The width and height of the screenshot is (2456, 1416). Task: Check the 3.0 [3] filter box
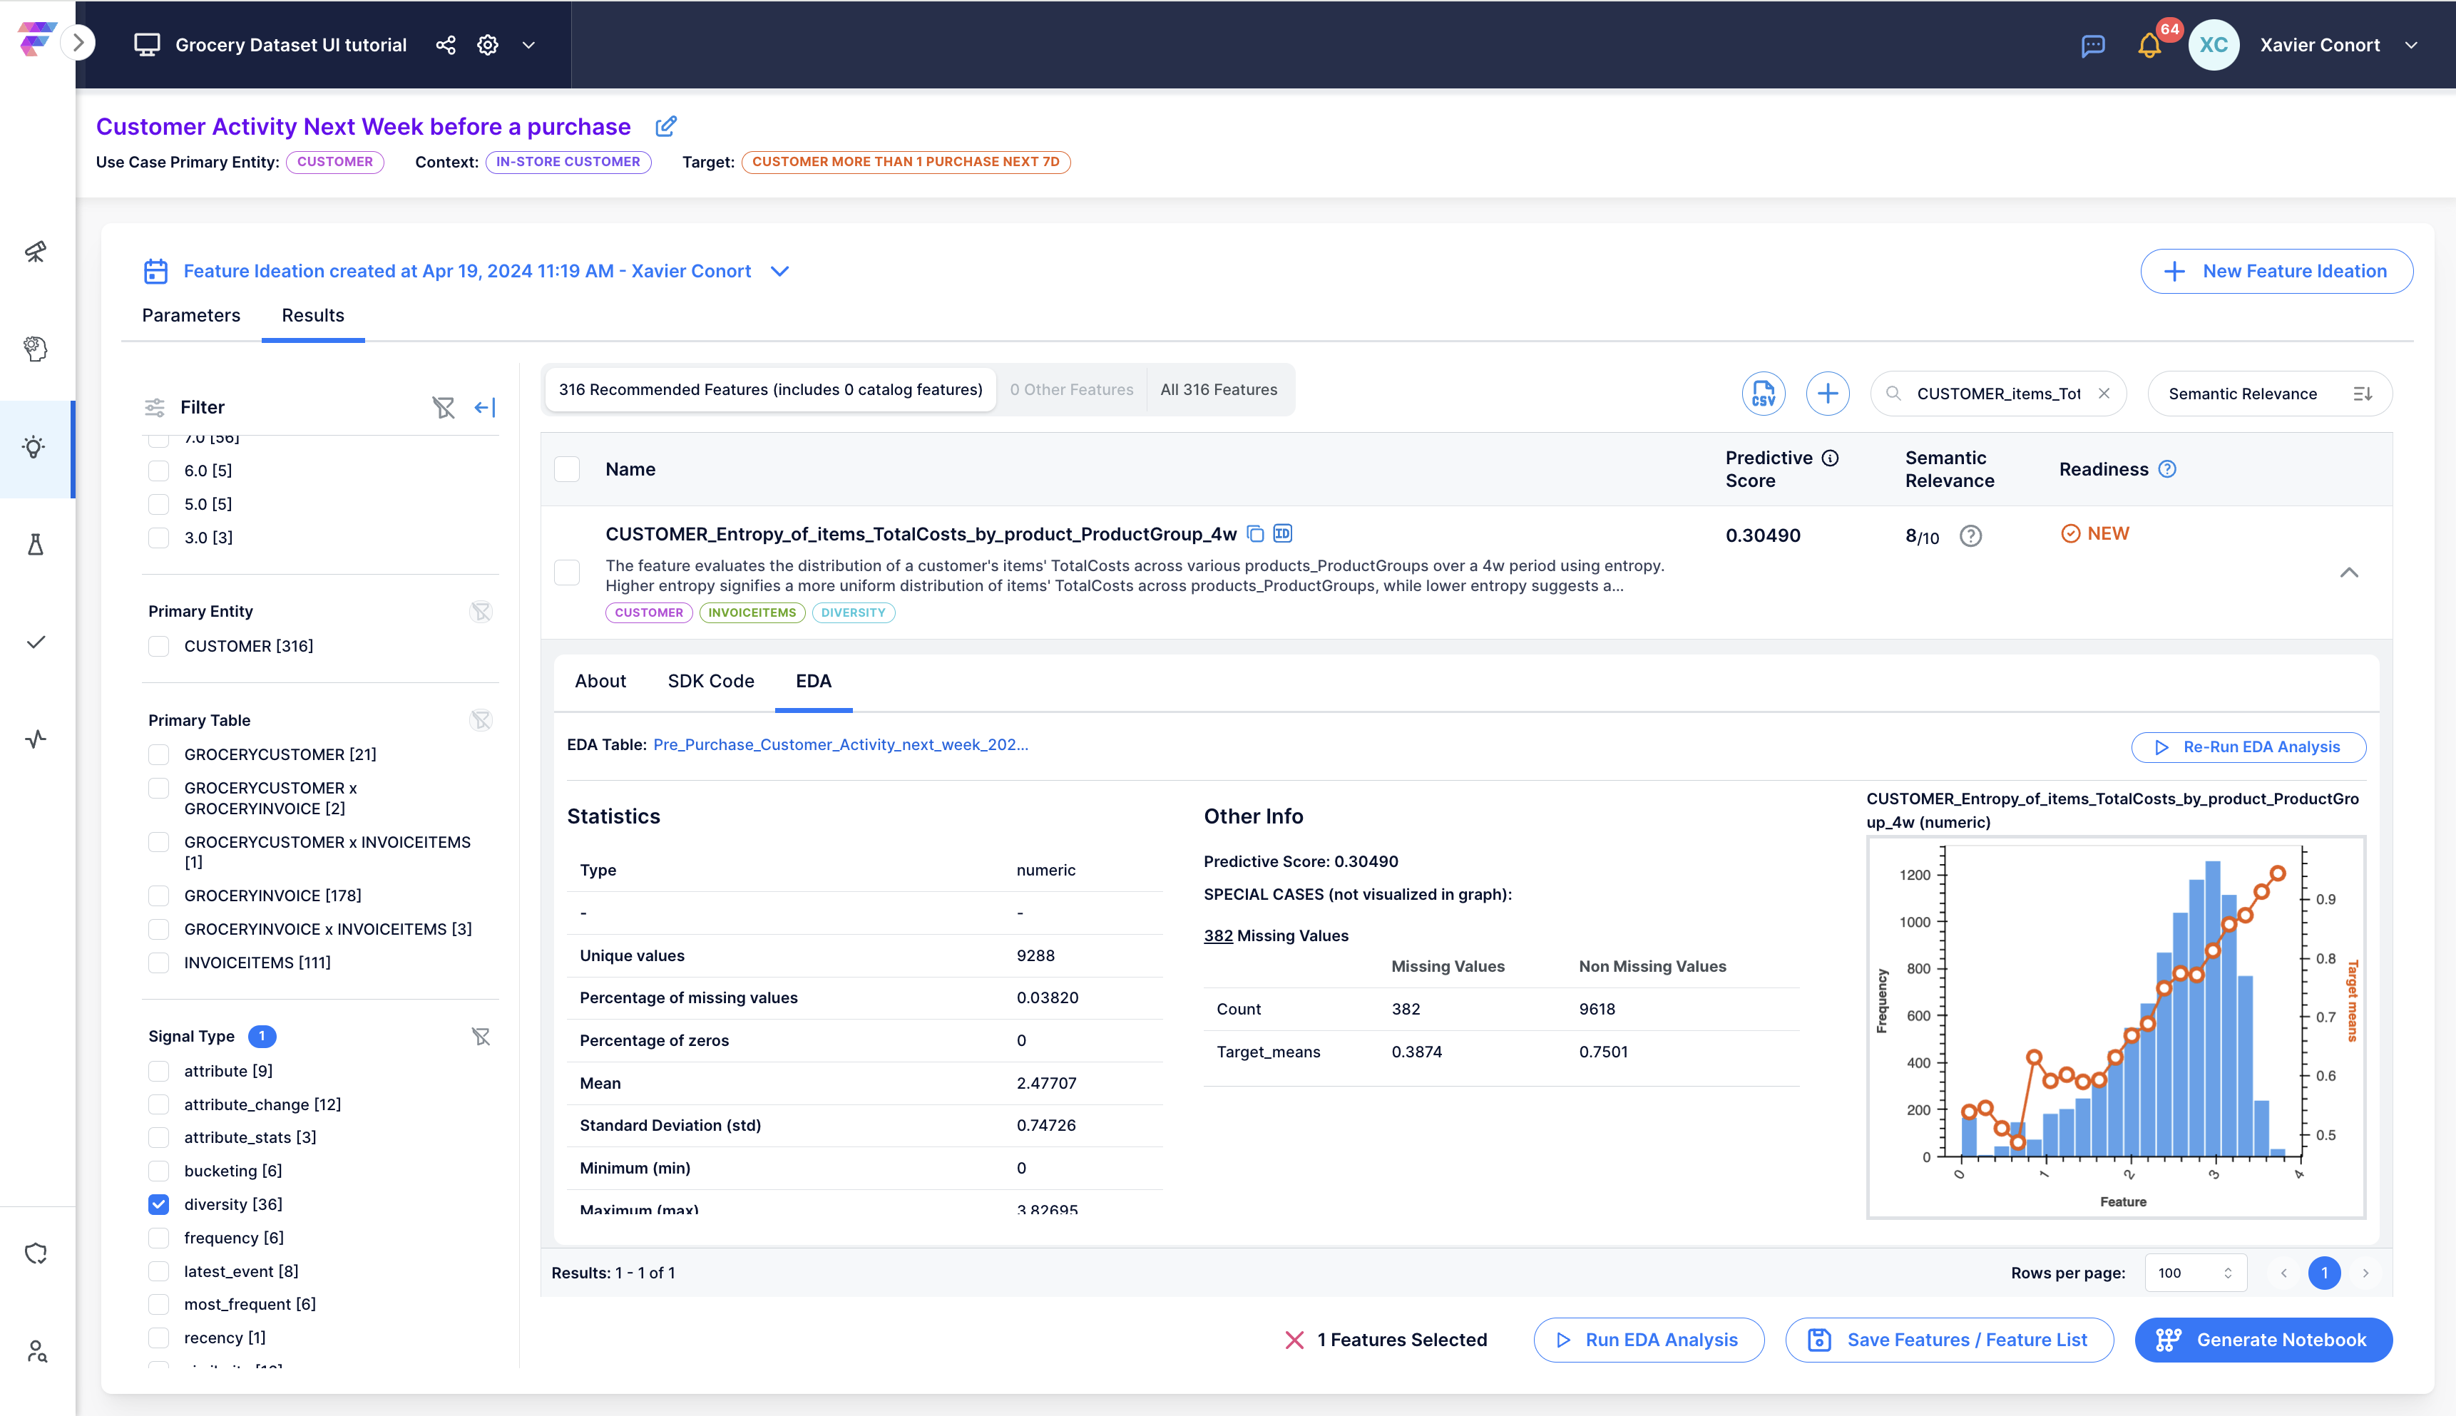pos(158,538)
